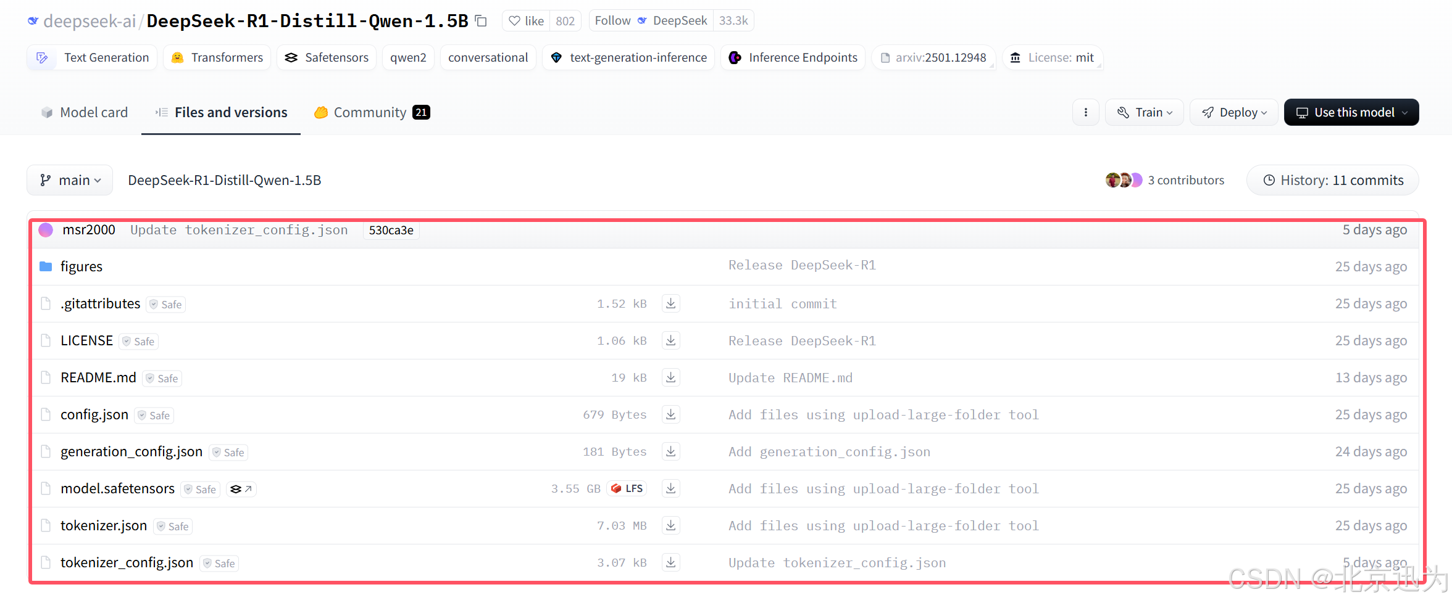This screenshot has height=603, width=1452.
Task: Open commit hash 530ca3e
Action: click(391, 230)
